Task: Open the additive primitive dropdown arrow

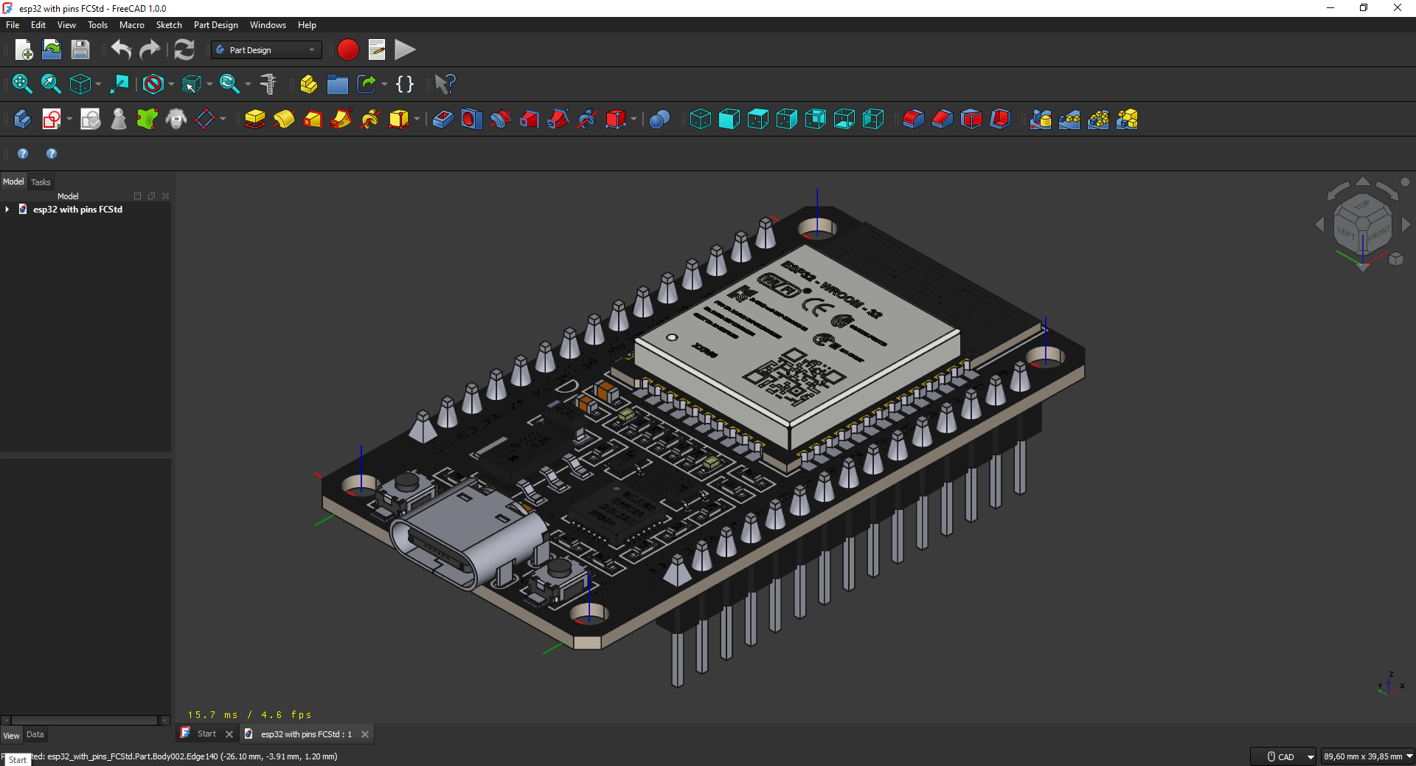Action: click(x=417, y=119)
